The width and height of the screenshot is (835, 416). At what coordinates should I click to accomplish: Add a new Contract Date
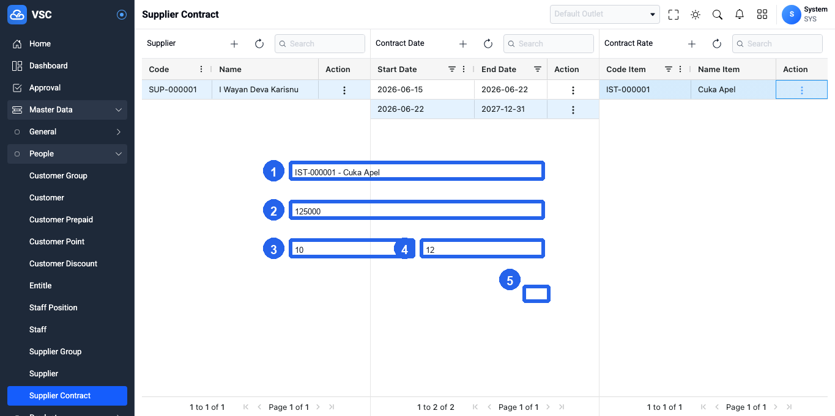463,44
